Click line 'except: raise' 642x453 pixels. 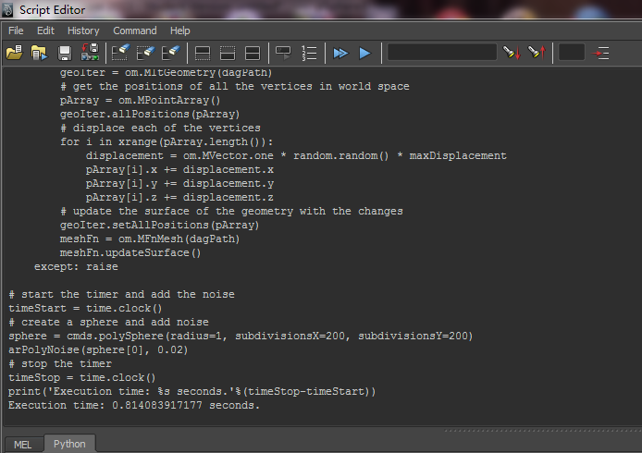(76, 267)
